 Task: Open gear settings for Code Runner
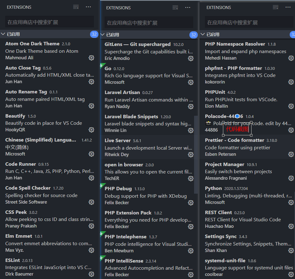pos(91,178)
